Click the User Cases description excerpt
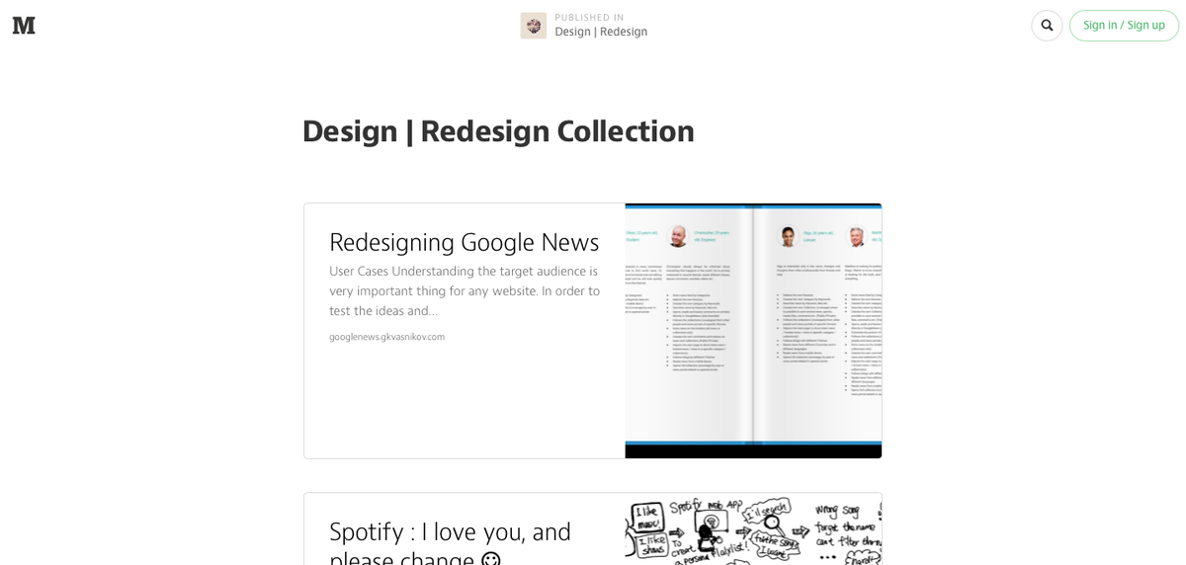This screenshot has height=565, width=1186. (x=465, y=290)
